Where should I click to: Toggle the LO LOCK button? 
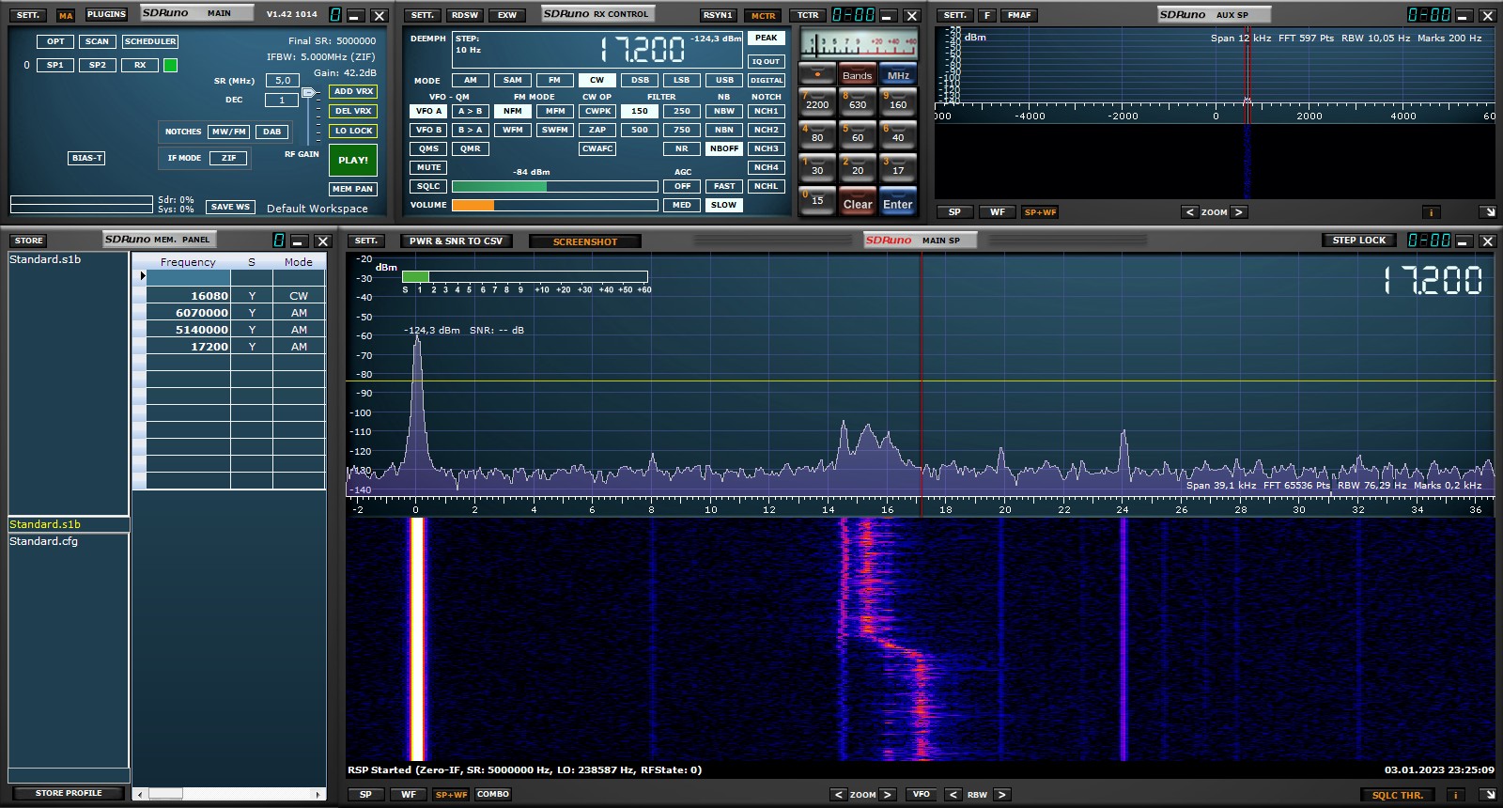click(353, 131)
